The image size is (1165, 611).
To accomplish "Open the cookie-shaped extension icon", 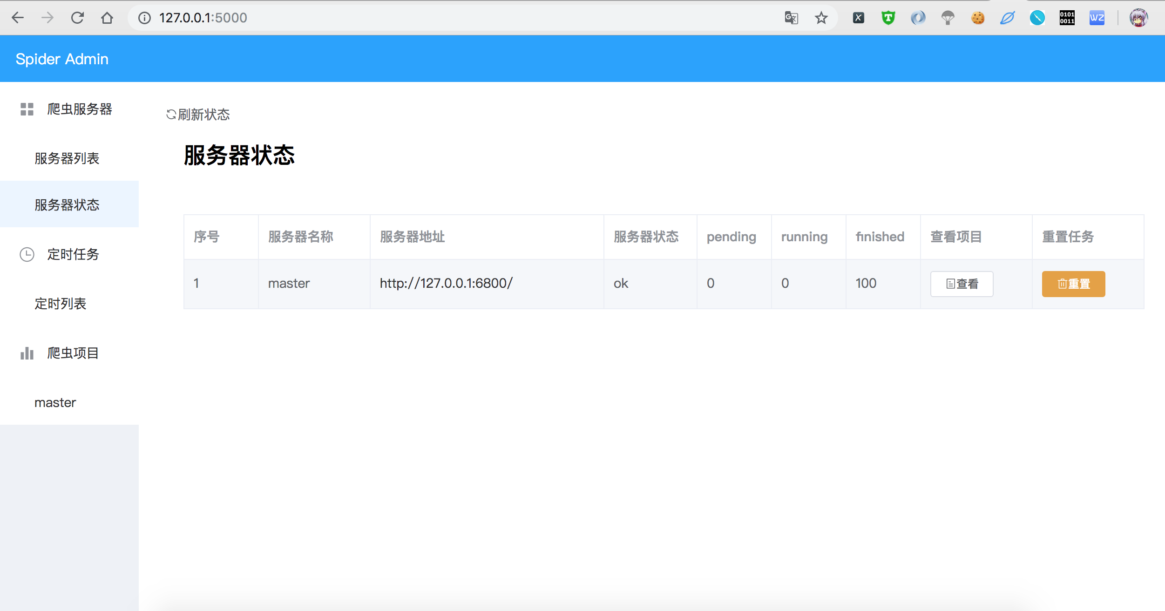I will pyautogui.click(x=978, y=17).
